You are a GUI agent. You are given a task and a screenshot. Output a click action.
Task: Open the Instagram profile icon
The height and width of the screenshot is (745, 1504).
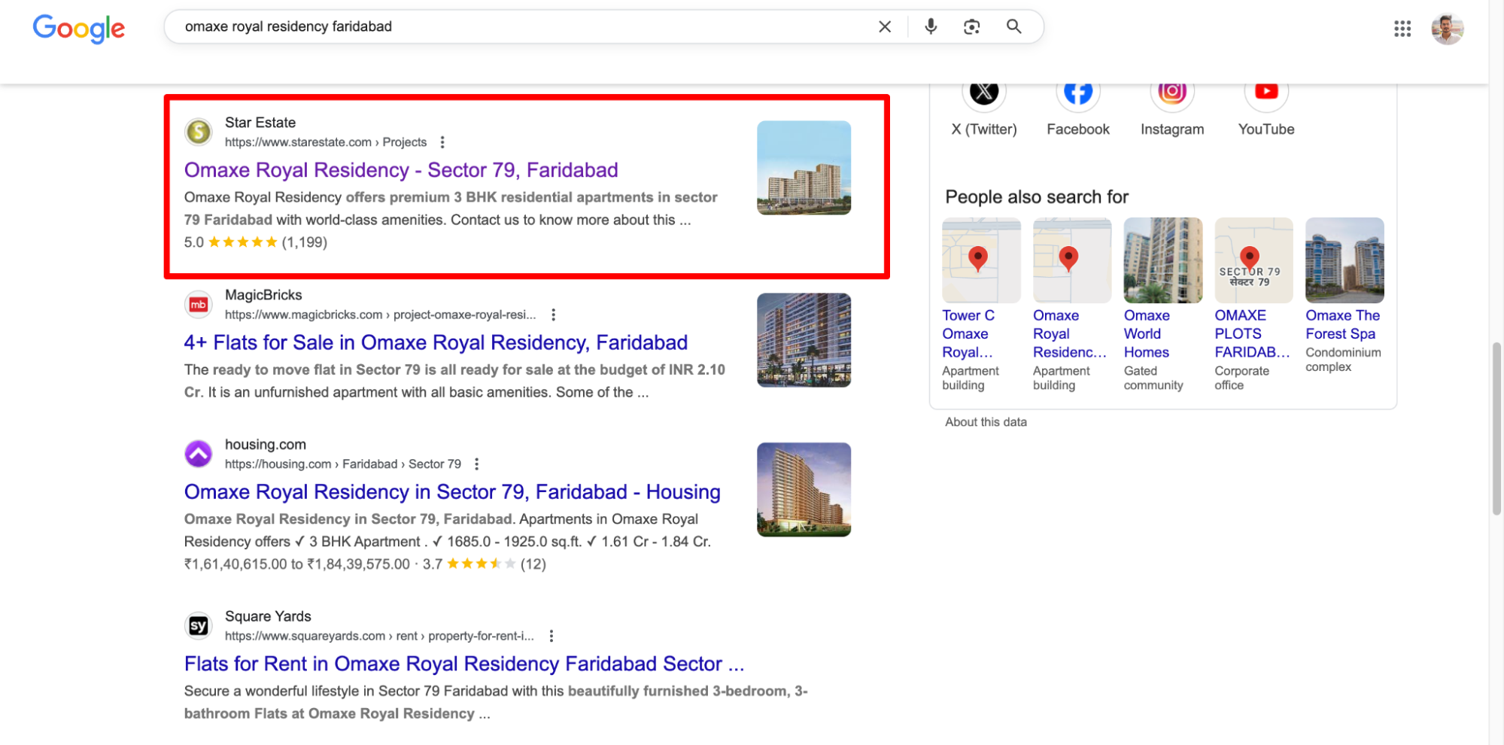tap(1172, 93)
